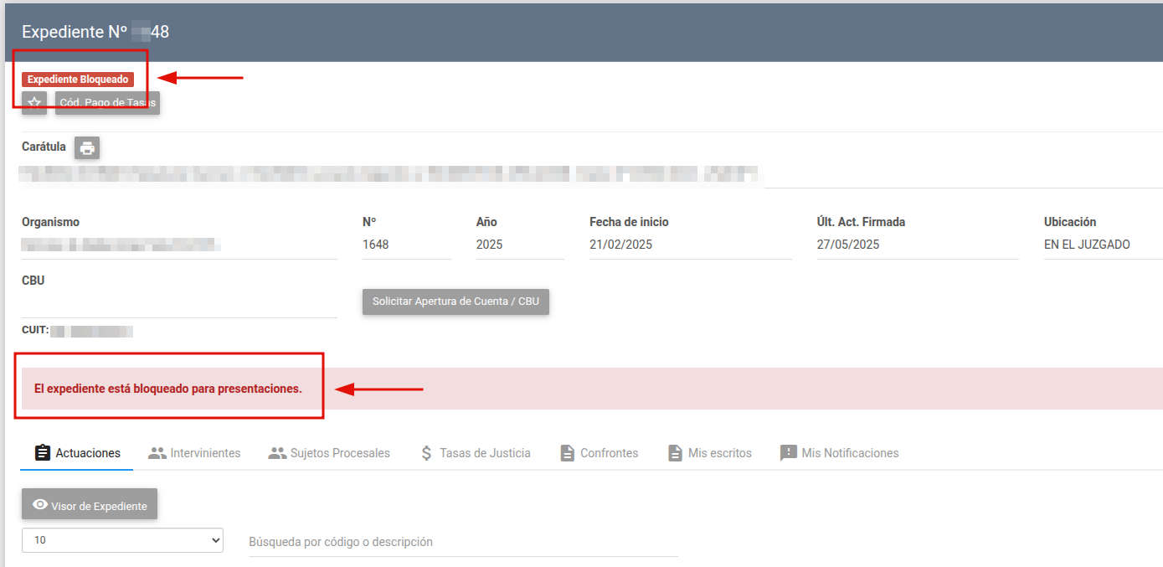Click the star favorite icon button
1163x567 pixels.
[x=34, y=103]
